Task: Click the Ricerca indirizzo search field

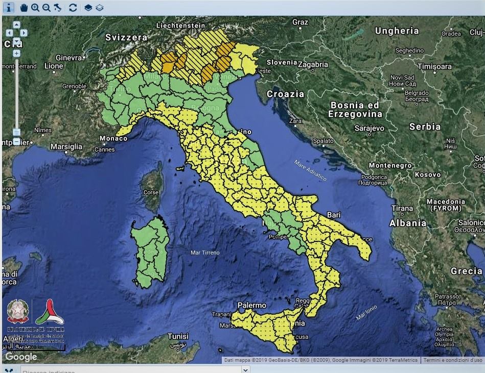Action: pyautogui.click(x=131, y=369)
